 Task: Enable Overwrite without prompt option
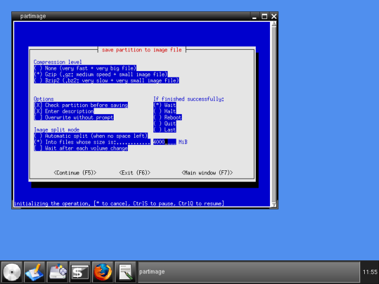38,117
